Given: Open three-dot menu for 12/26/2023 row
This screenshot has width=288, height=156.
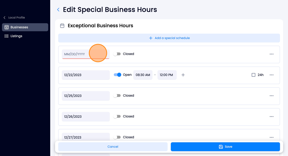Looking at the screenshot, I should [272, 116].
